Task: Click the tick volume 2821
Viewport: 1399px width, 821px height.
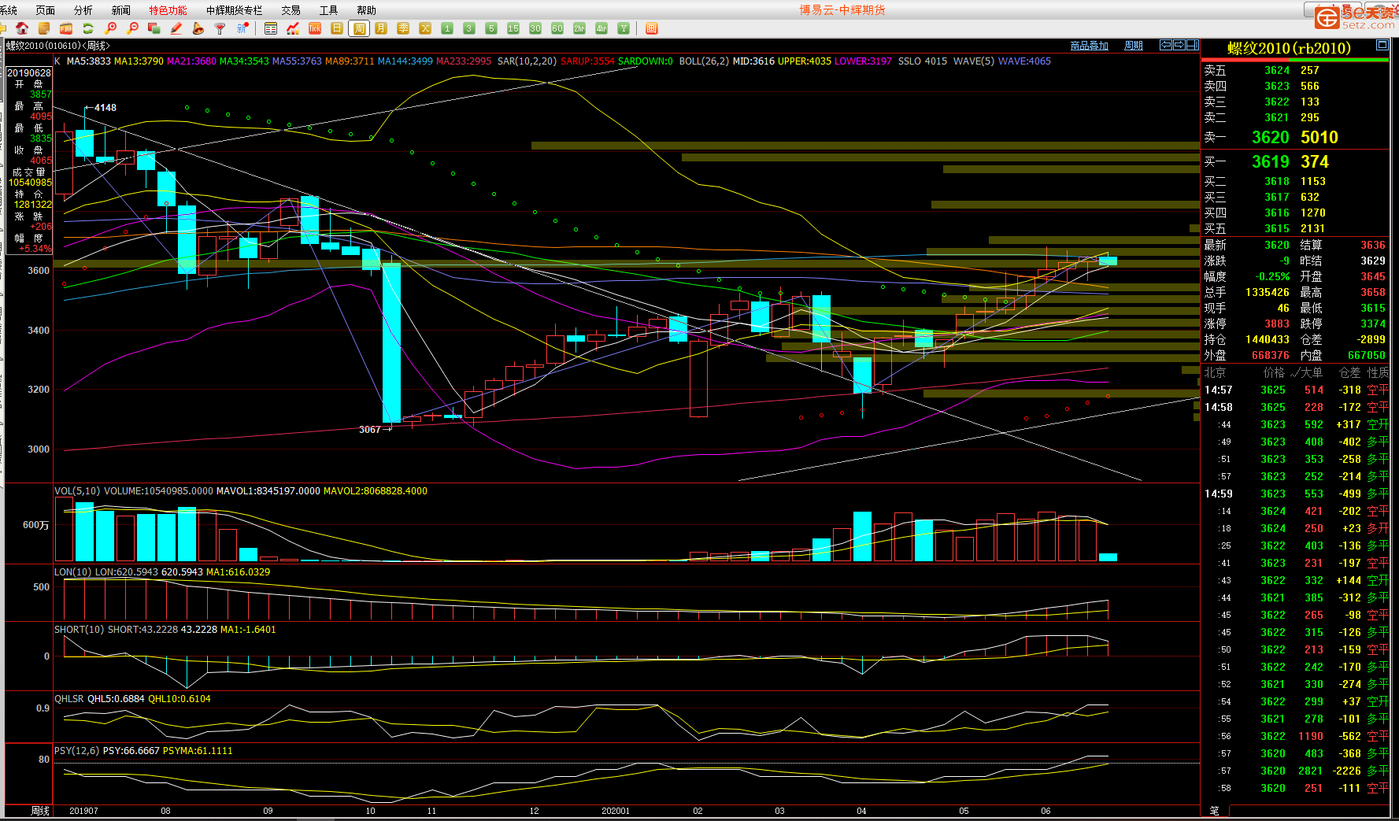Action: [1311, 771]
